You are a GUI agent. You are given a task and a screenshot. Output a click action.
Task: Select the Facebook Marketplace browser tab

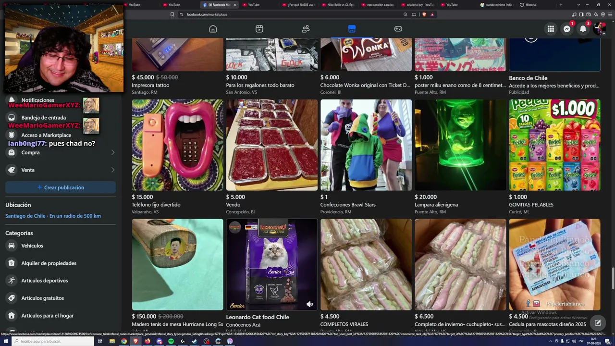219,5
